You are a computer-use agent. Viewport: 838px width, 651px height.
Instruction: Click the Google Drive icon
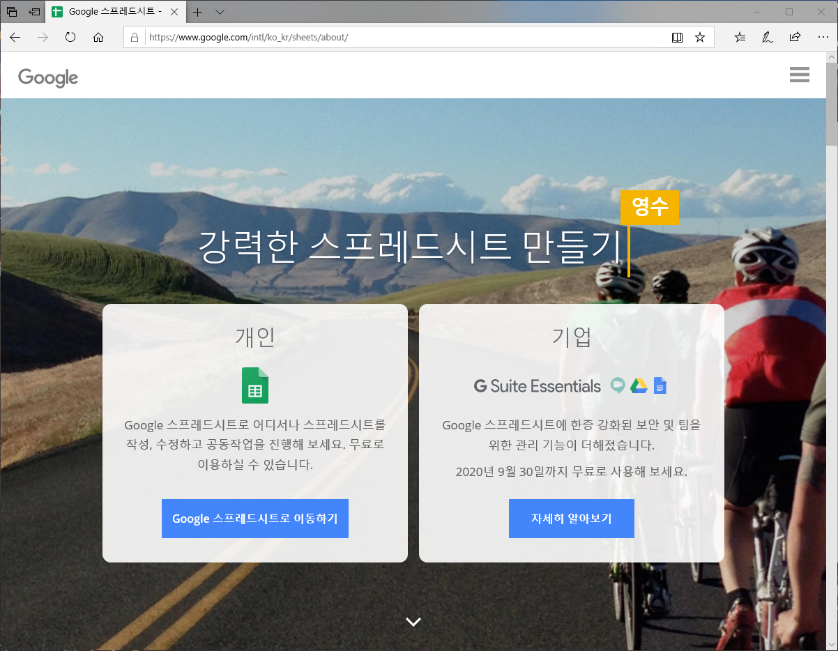(x=639, y=385)
